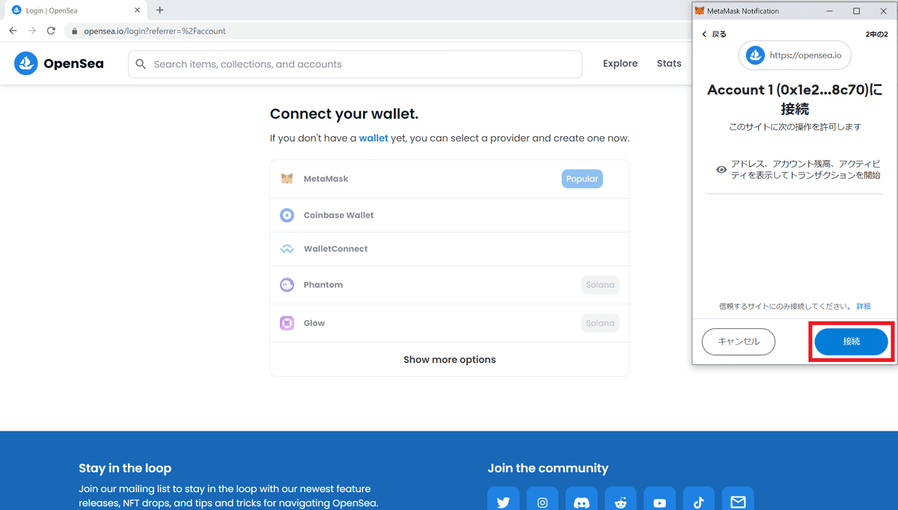The height and width of the screenshot is (510, 898).
Task: Click the eye icon in MetaMask permission
Action: [x=721, y=170]
